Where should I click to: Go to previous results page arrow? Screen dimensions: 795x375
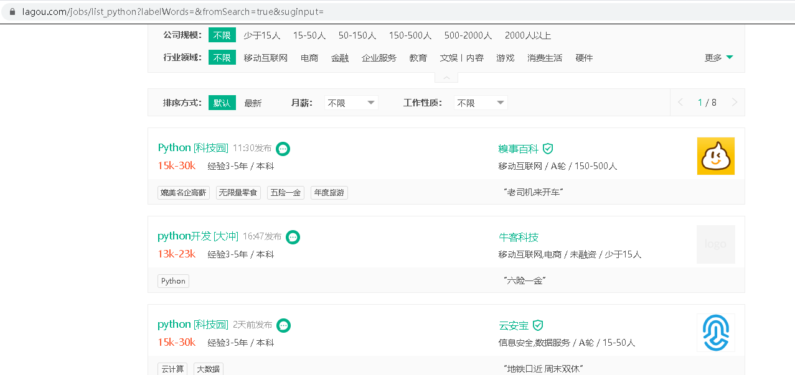coord(680,103)
